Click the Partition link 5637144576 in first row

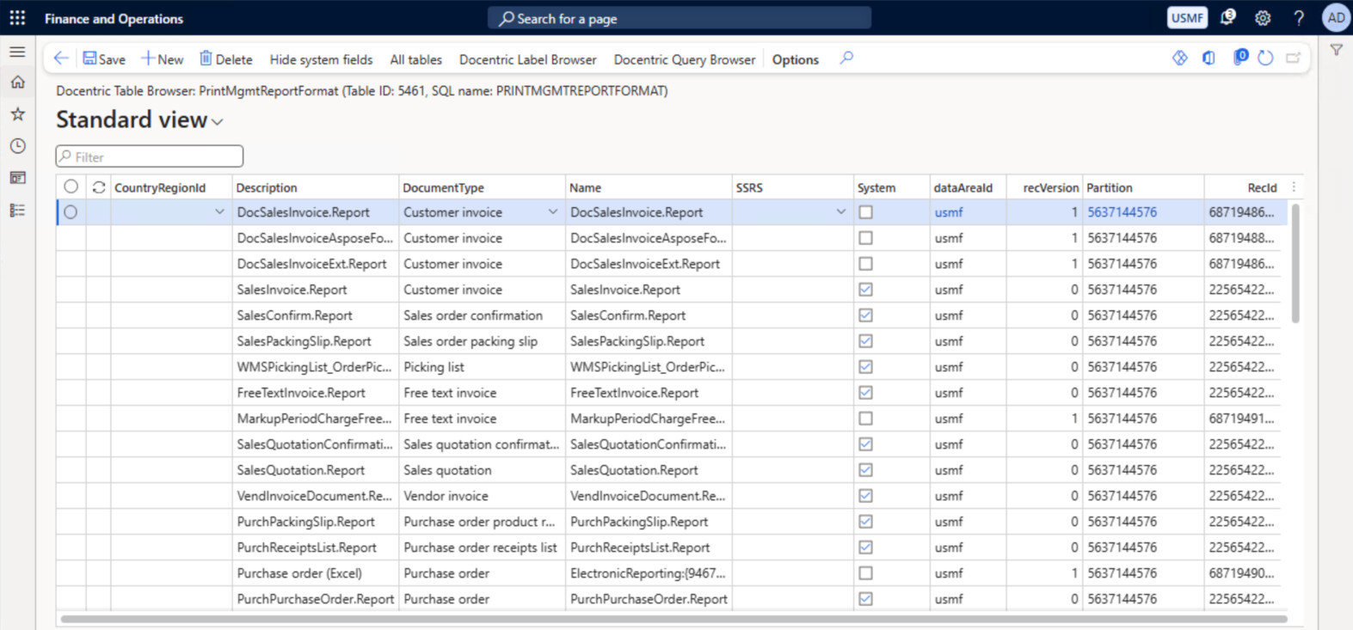pyautogui.click(x=1122, y=212)
